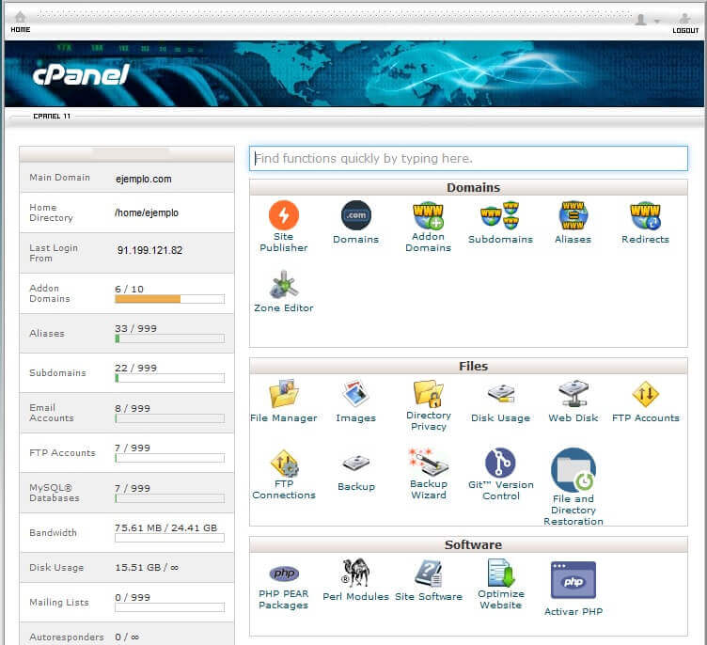
Task: Open the File Manager icon
Action: point(284,394)
